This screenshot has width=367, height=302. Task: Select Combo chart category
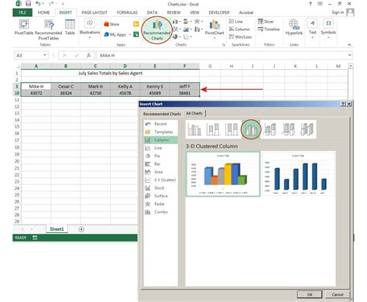click(x=160, y=212)
